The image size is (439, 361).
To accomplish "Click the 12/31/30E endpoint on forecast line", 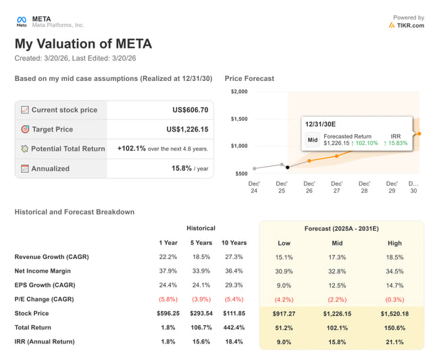I will pos(419,134).
